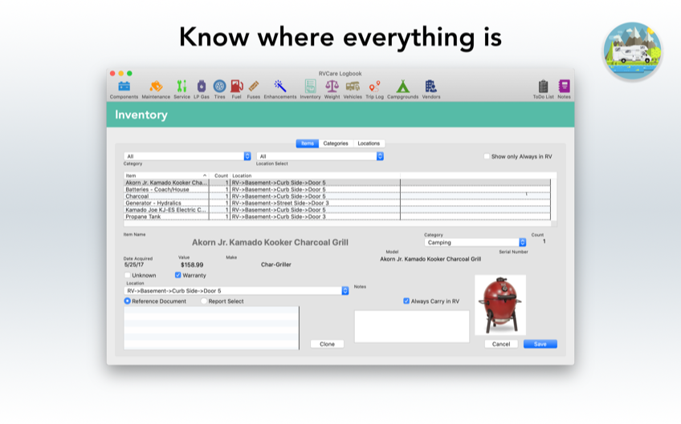Select the LP Gas toolbar icon
The image size is (681, 424).
(201, 87)
